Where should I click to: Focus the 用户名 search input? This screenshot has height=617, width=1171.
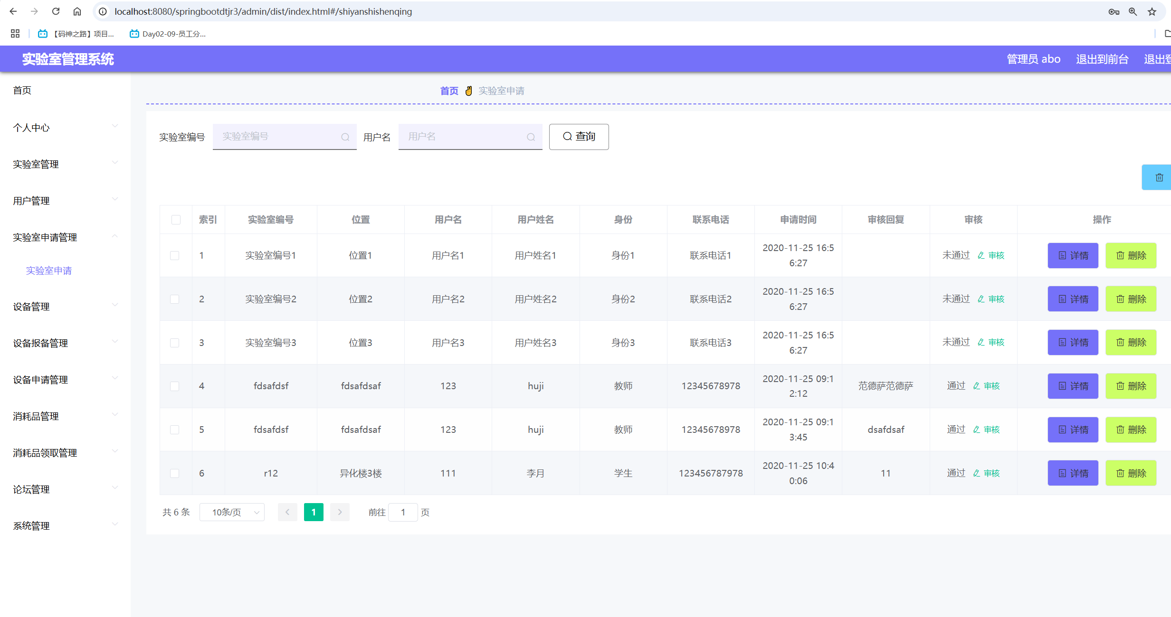[470, 137]
